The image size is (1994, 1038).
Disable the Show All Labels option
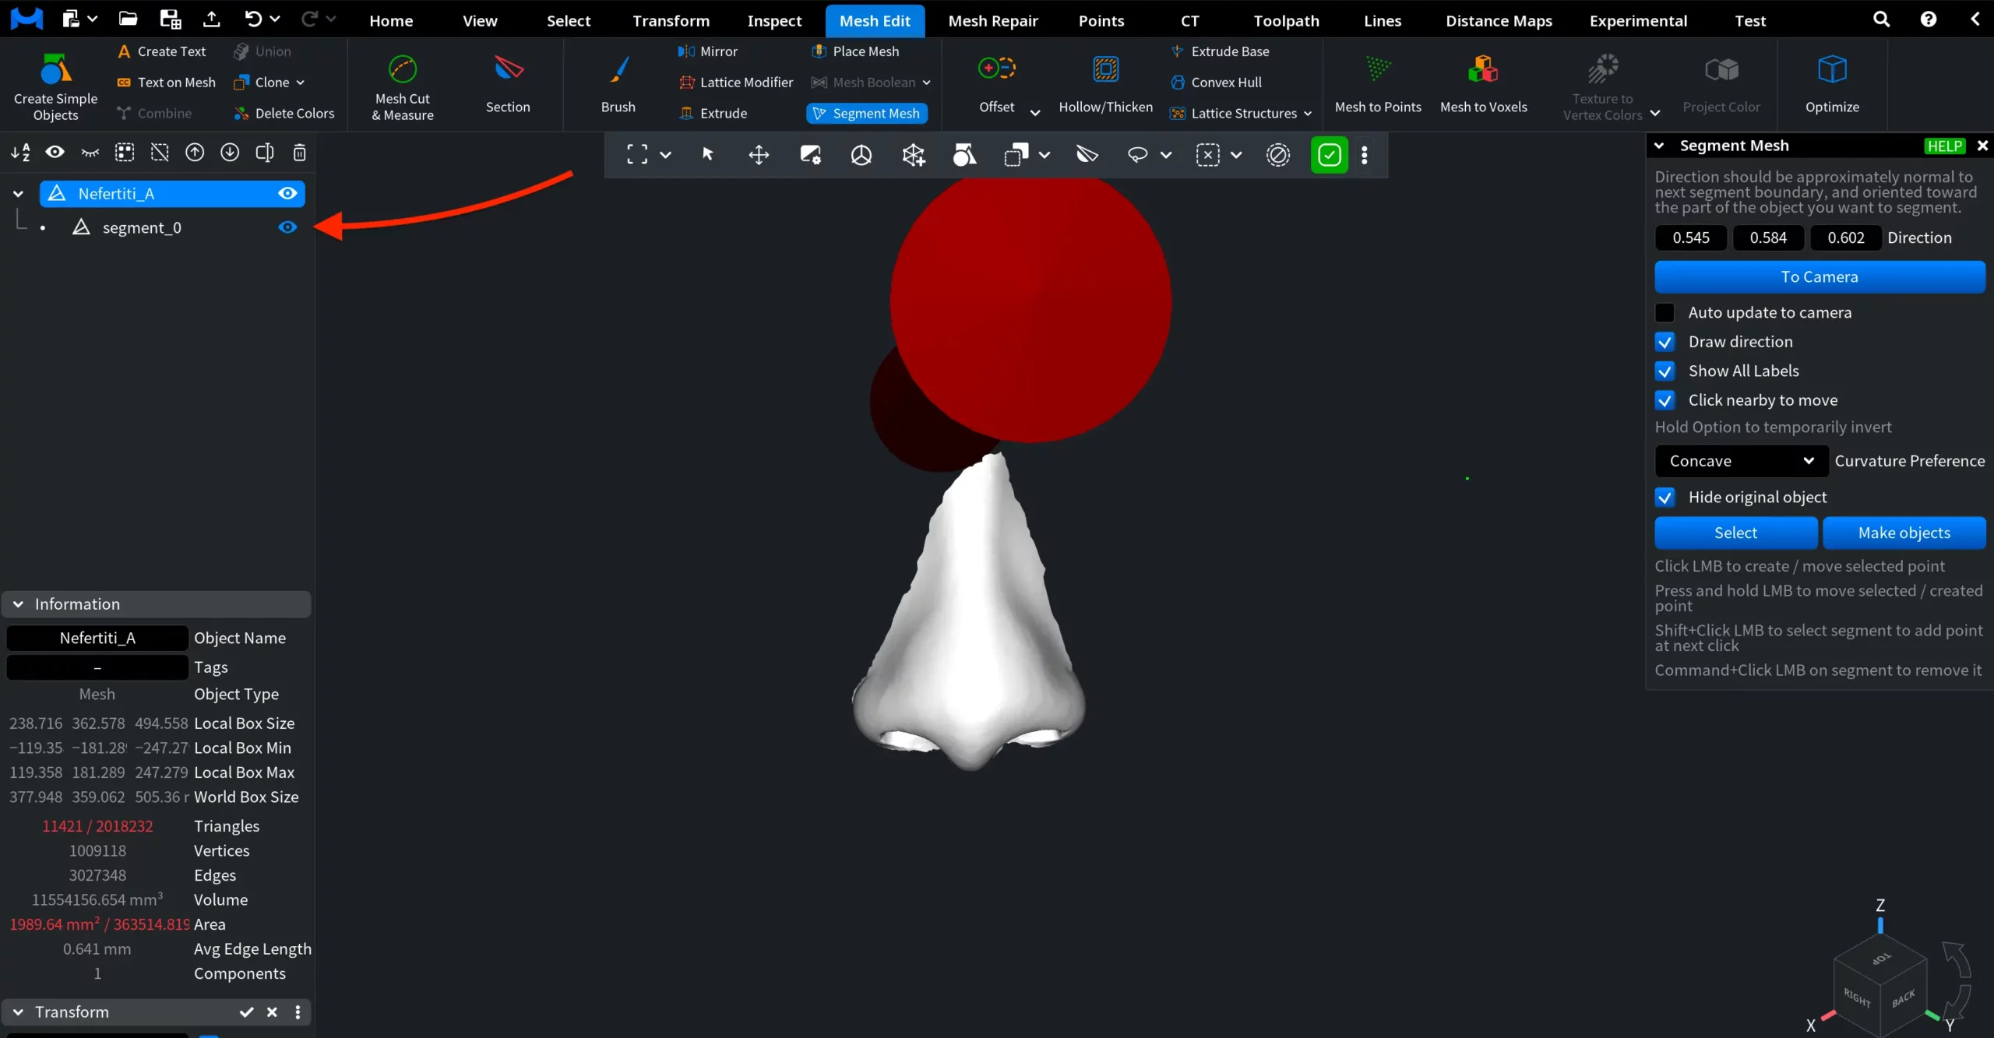[x=1665, y=371]
